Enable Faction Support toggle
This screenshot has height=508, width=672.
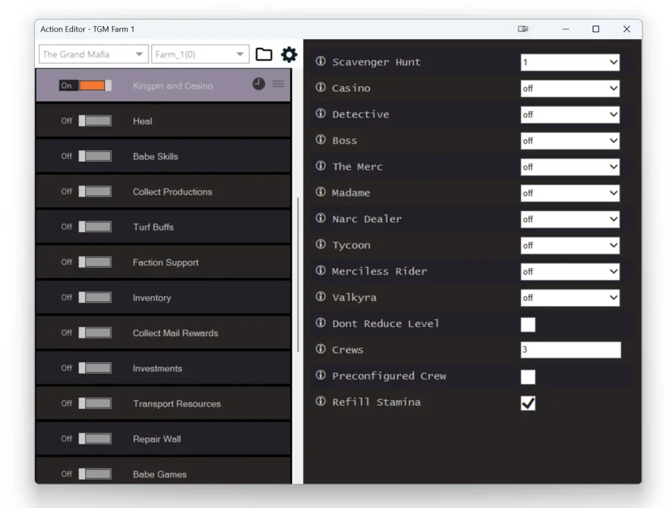coord(95,262)
